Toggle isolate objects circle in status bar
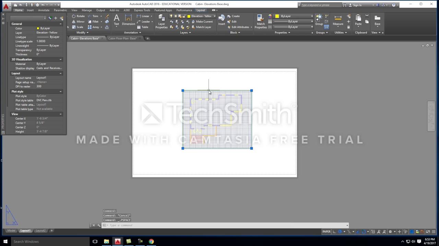439x246 pixels. click(x=412, y=232)
